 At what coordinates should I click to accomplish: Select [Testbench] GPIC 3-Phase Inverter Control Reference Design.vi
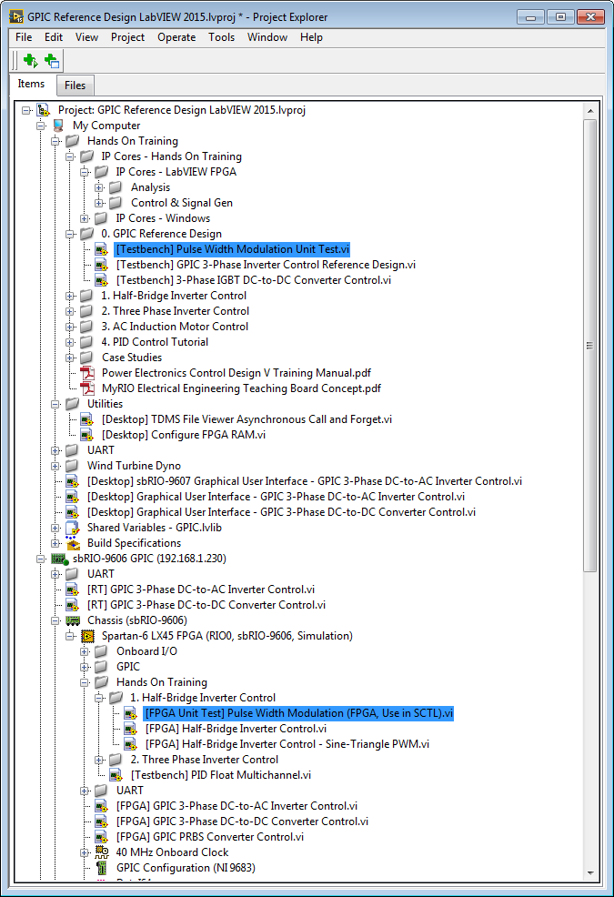pos(267,265)
